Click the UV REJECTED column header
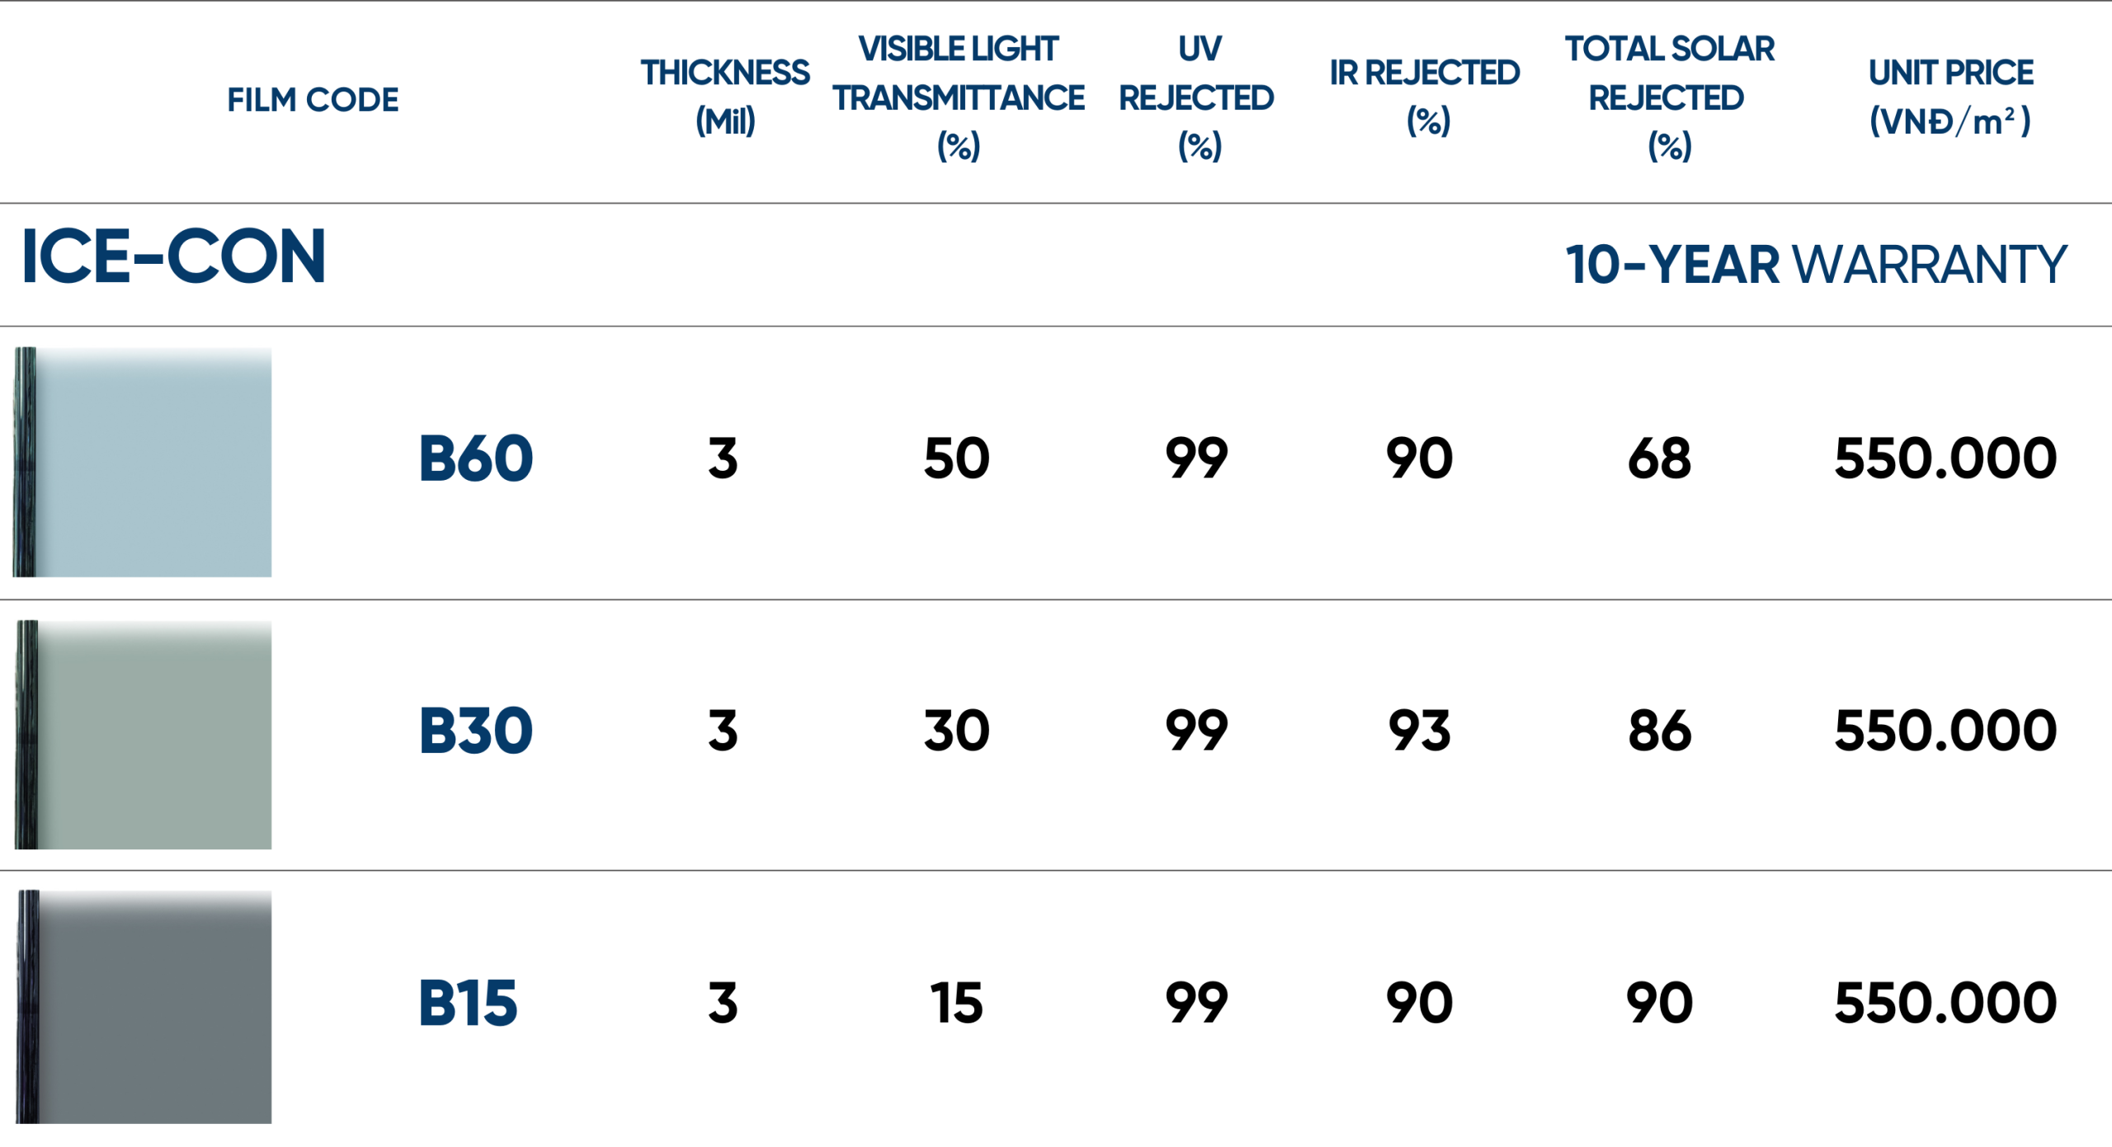The image size is (2112, 1147). 1197,97
